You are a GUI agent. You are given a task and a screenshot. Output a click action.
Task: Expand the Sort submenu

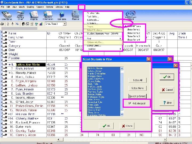click(x=103, y=39)
